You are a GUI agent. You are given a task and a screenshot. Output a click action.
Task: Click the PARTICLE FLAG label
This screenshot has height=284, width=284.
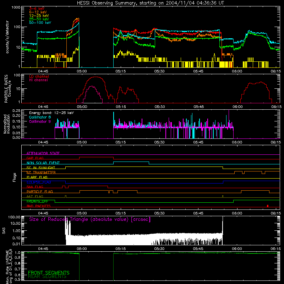[40, 191]
